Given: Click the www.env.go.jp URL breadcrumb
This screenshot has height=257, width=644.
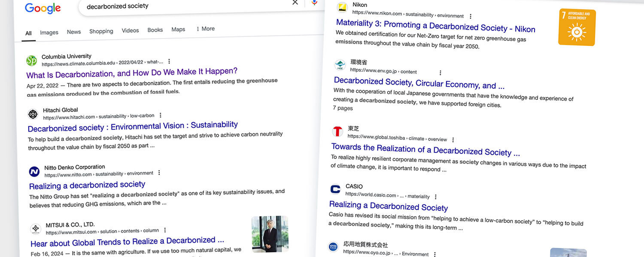Looking at the screenshot, I should pos(383,71).
